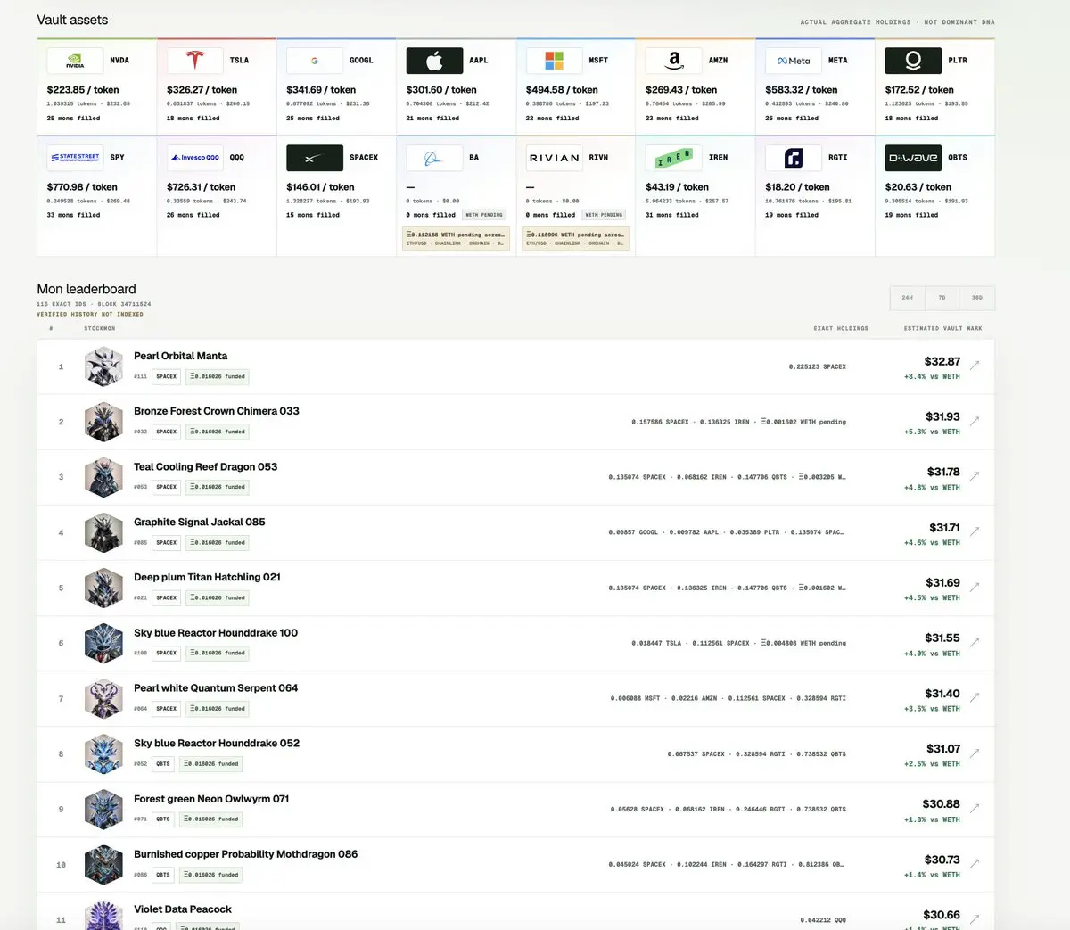Click the Microsoft logo on the MSFT card
This screenshot has height=930, width=1070.
click(x=554, y=61)
